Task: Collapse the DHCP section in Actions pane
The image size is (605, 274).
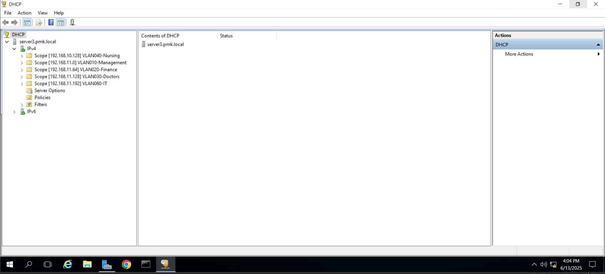Action: (598, 45)
